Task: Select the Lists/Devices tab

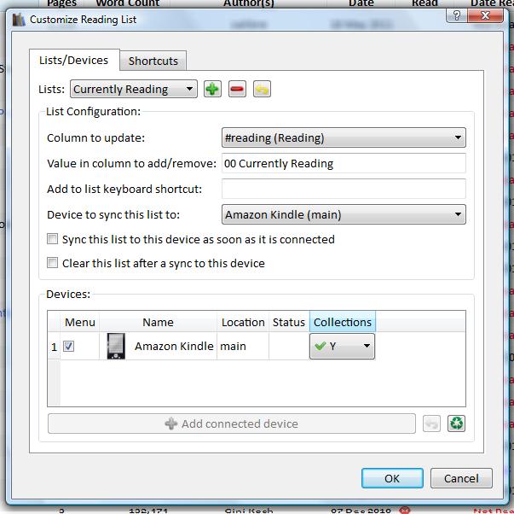Action: pyautogui.click(x=74, y=60)
